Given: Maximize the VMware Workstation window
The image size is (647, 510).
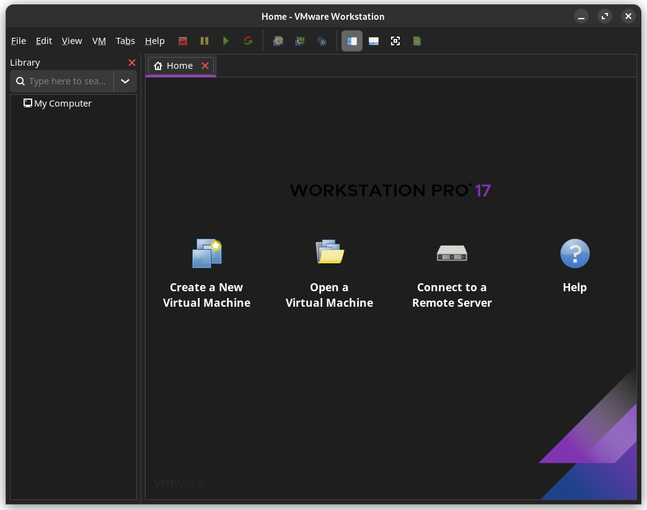Looking at the screenshot, I should pos(605,17).
